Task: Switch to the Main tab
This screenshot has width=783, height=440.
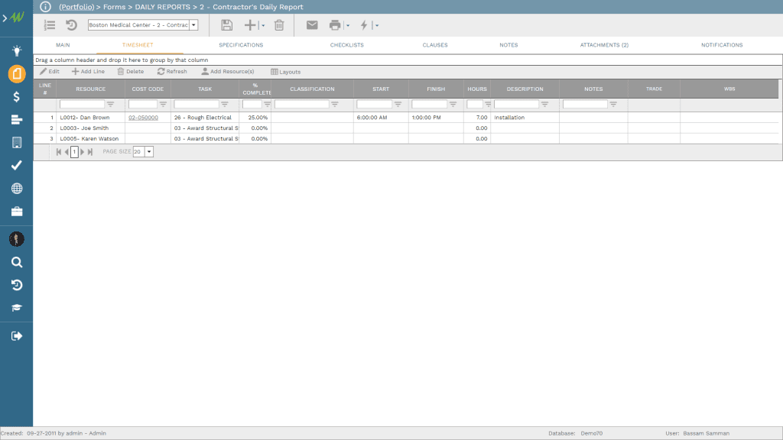Action: tap(63, 45)
